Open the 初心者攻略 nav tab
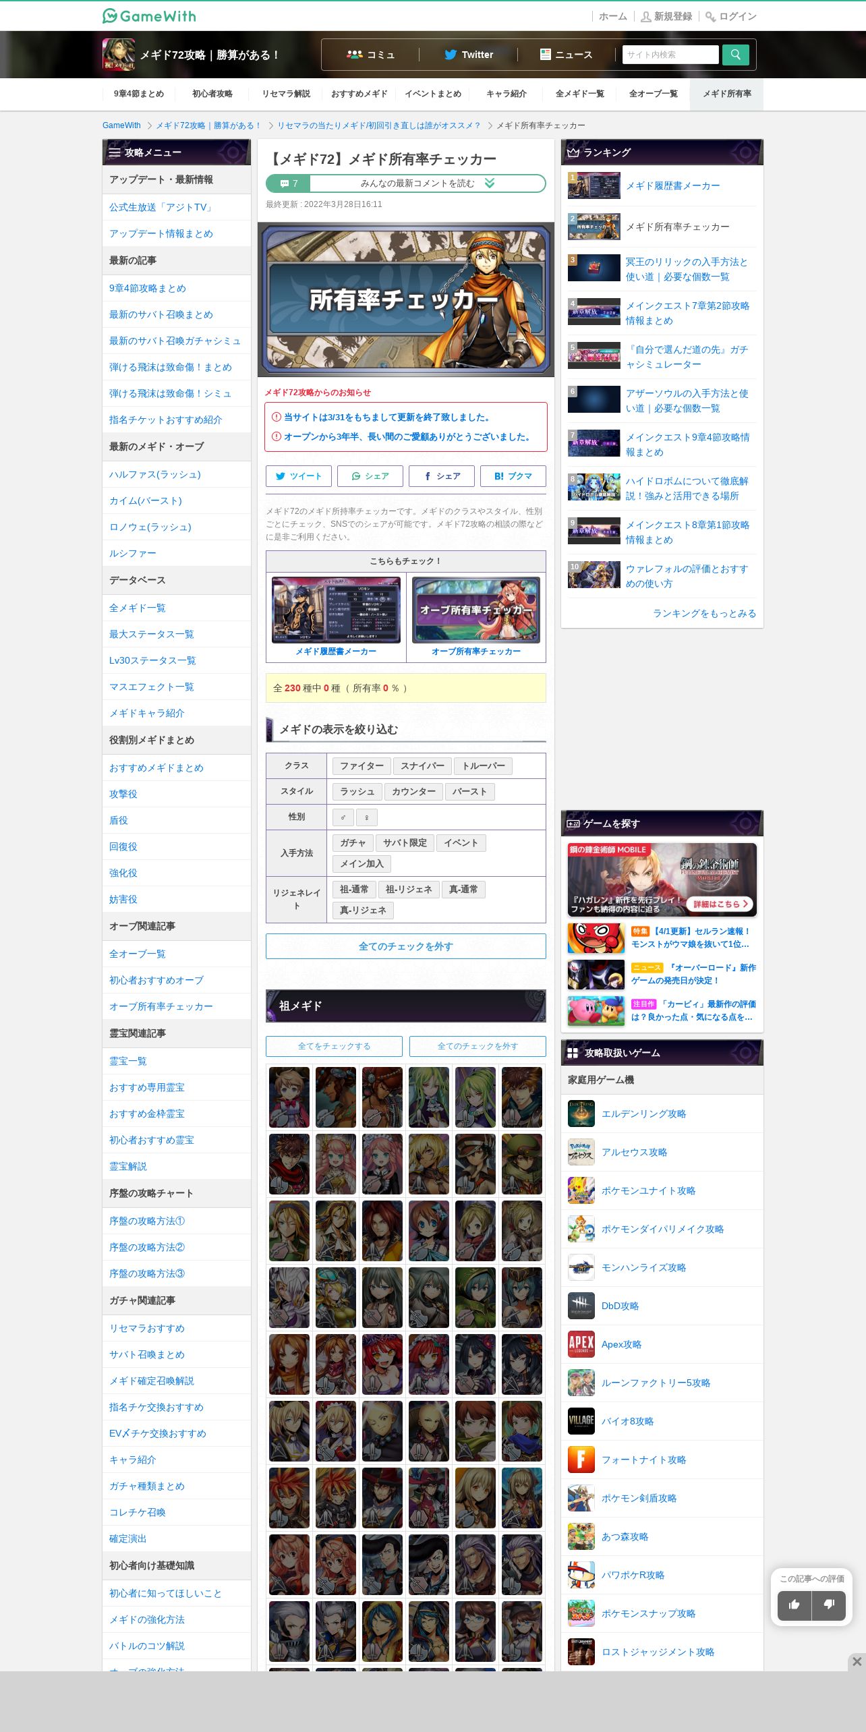Screen dimensions: 866x1732 (x=212, y=94)
